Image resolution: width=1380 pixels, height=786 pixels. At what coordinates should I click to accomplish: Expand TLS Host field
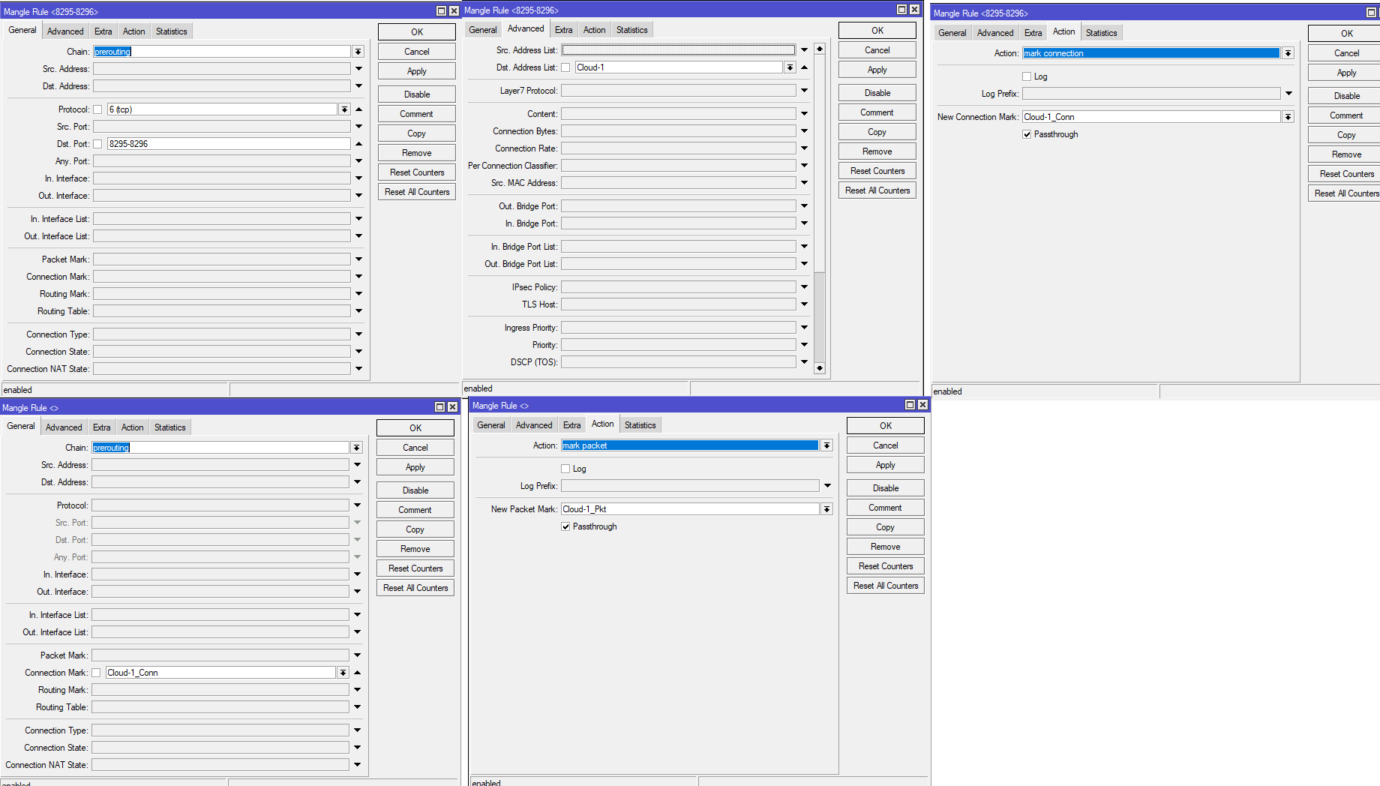pos(805,304)
